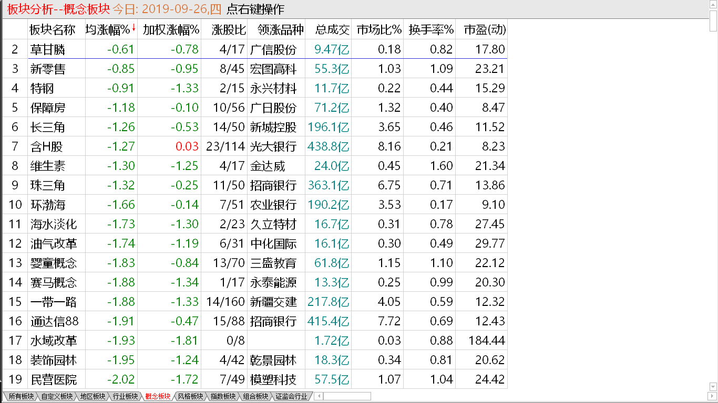Switch to the 所有板块 tab
The image size is (718, 403).
21,396
